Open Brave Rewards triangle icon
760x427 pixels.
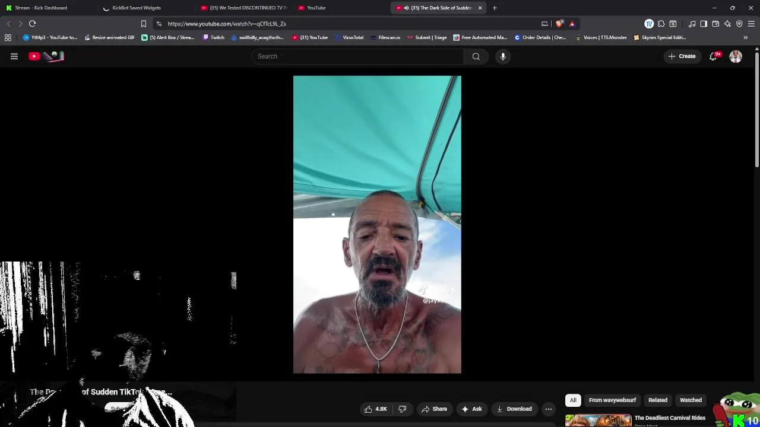[572, 24]
